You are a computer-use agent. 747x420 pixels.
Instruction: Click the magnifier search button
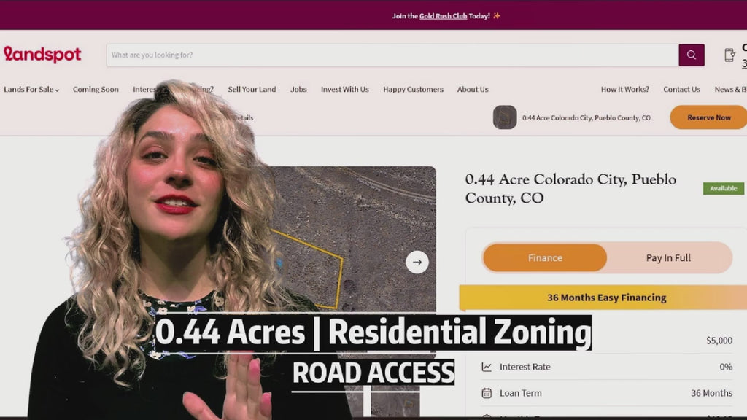click(x=692, y=55)
